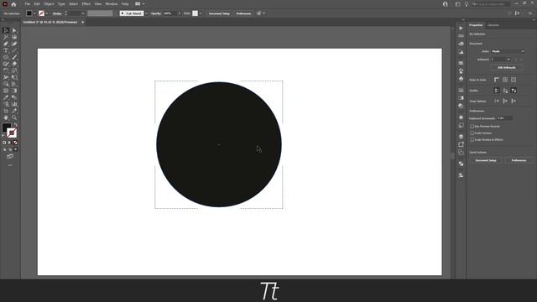
Task: Click the Home icon
Action: coord(13,4)
